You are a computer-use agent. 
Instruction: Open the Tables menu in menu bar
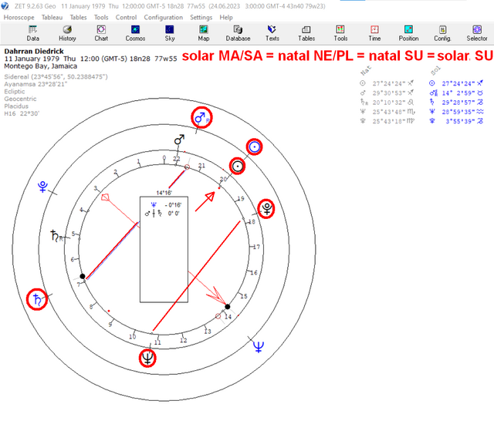(x=78, y=17)
